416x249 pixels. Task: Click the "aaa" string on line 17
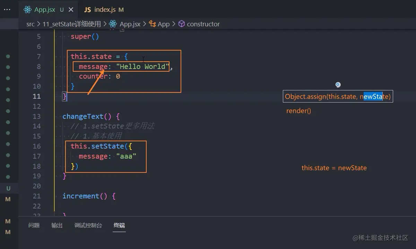click(126, 156)
